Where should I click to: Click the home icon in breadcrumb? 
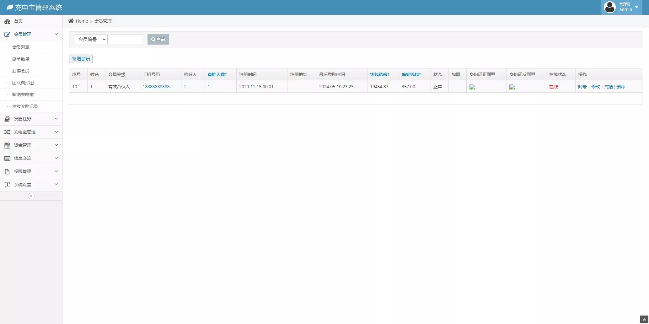pos(71,21)
